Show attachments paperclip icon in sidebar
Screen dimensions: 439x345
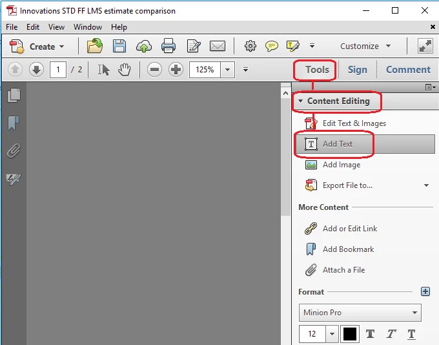coord(14,151)
